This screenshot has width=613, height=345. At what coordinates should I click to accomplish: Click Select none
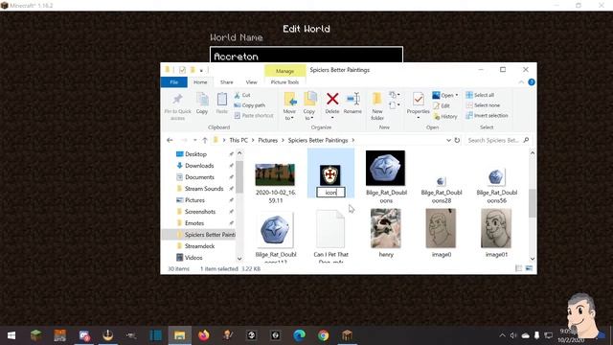click(x=483, y=105)
